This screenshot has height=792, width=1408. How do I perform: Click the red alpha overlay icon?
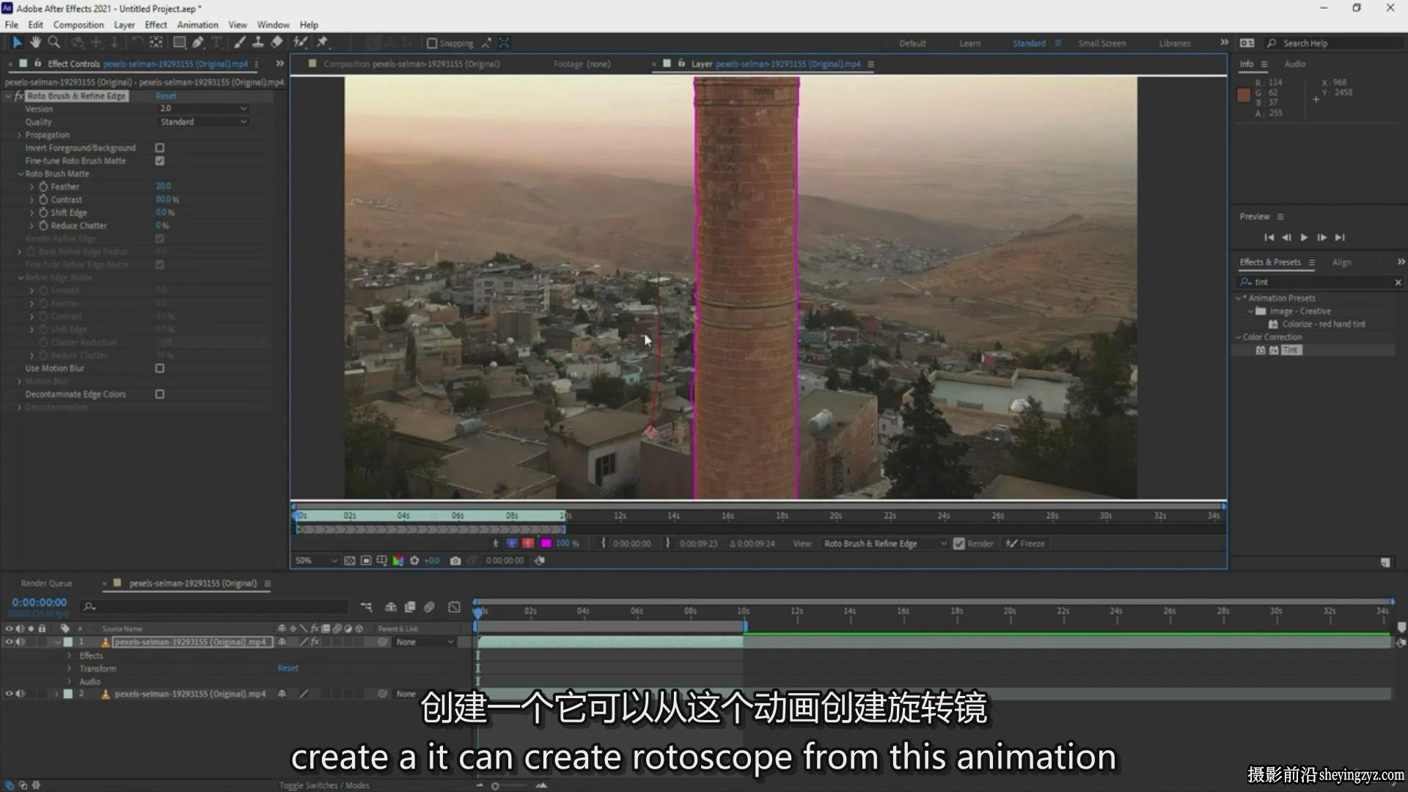[x=528, y=543]
